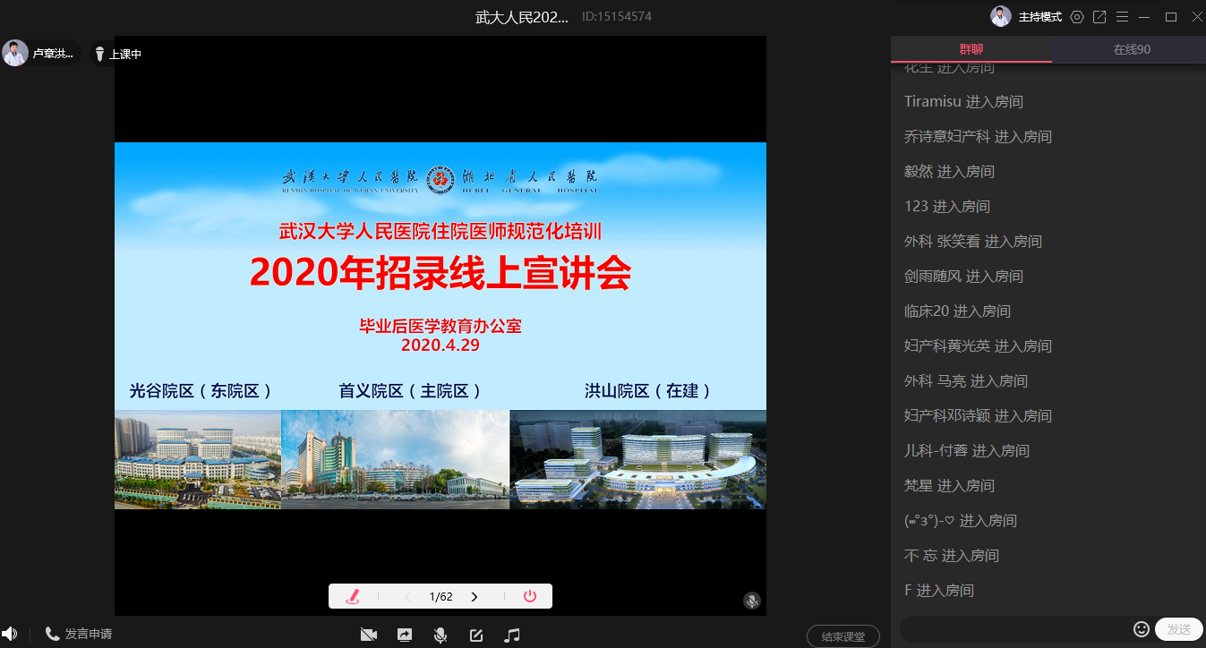Viewport: 1206px width, 648px height.
Task: Click the 结束课堂 end class button
Action: click(x=843, y=636)
